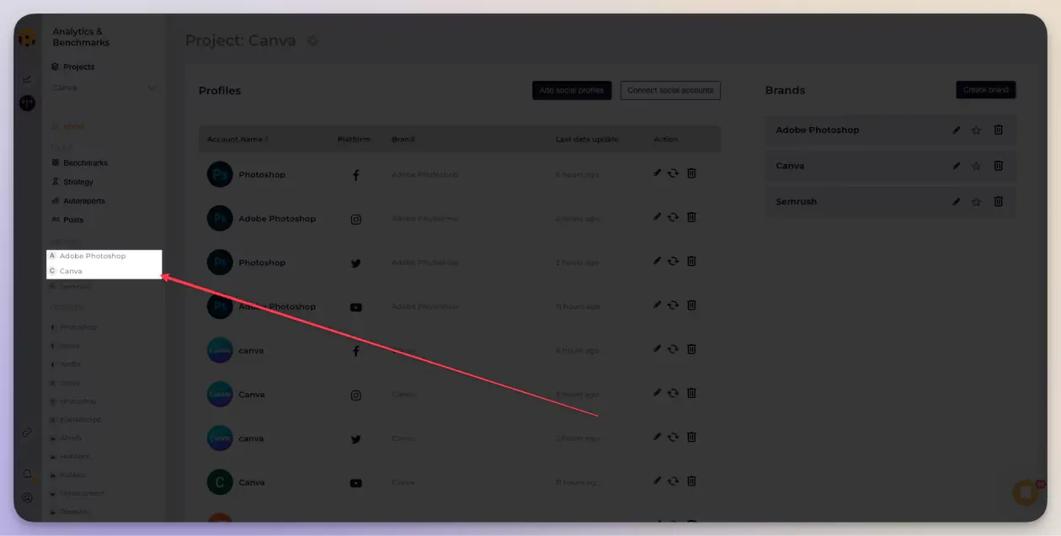Click the Photoshop Facebook profile avatar

point(220,174)
